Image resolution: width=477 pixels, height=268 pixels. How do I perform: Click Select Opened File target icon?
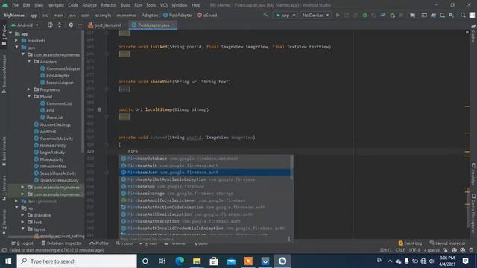[50, 25]
